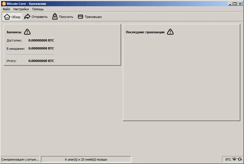This screenshot has width=244, height=164.
Task: Click warning icon next to Последние транзакции
Action: tap(170, 32)
